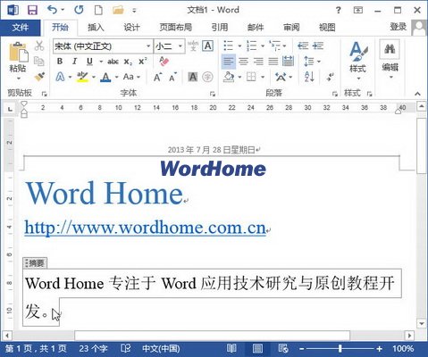Click the spelling proofing book icon
Viewport: 428px width, 357px height.
click(x=126, y=348)
